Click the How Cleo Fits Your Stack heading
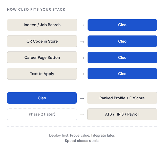Viewport: 165px width, 150px height. pyautogui.click(x=36, y=9)
